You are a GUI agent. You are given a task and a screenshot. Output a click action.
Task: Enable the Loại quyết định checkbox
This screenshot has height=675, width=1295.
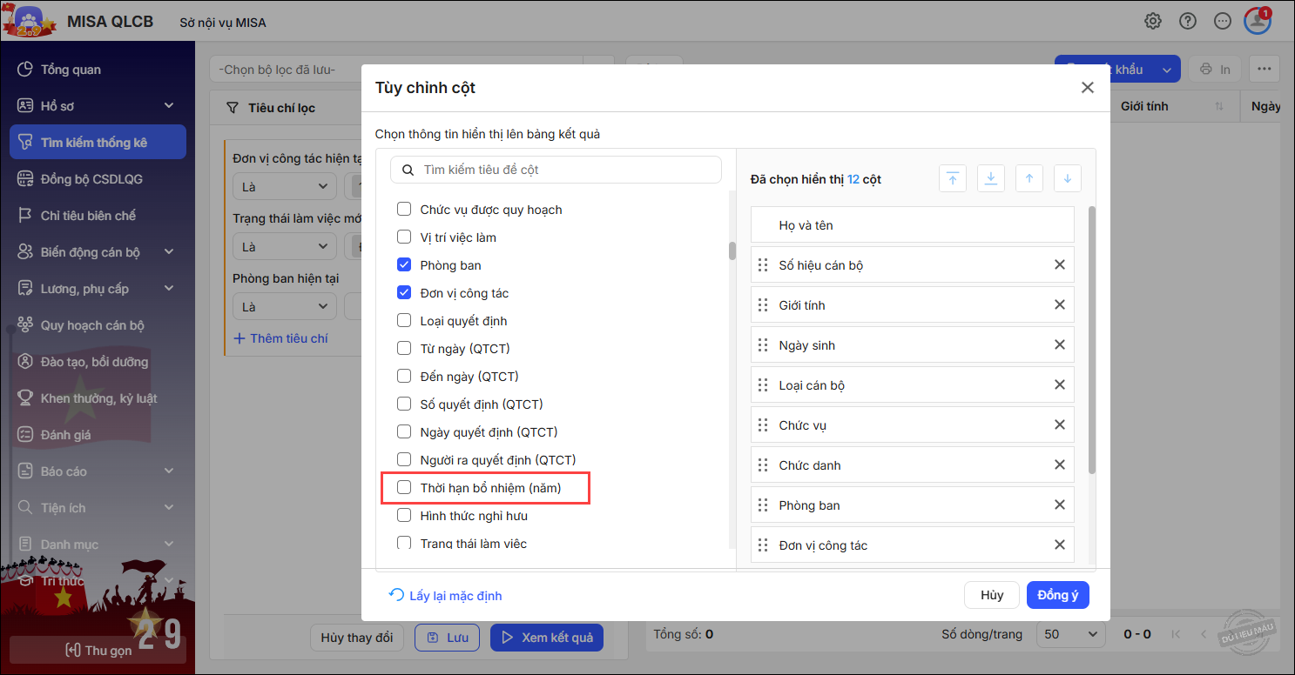[404, 321]
